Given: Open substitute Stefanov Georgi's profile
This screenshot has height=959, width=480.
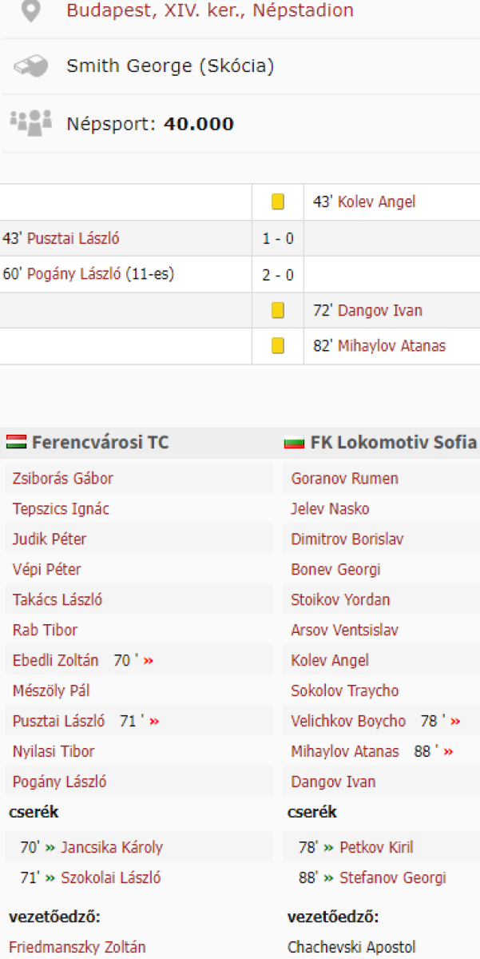Looking at the screenshot, I should tap(393, 877).
